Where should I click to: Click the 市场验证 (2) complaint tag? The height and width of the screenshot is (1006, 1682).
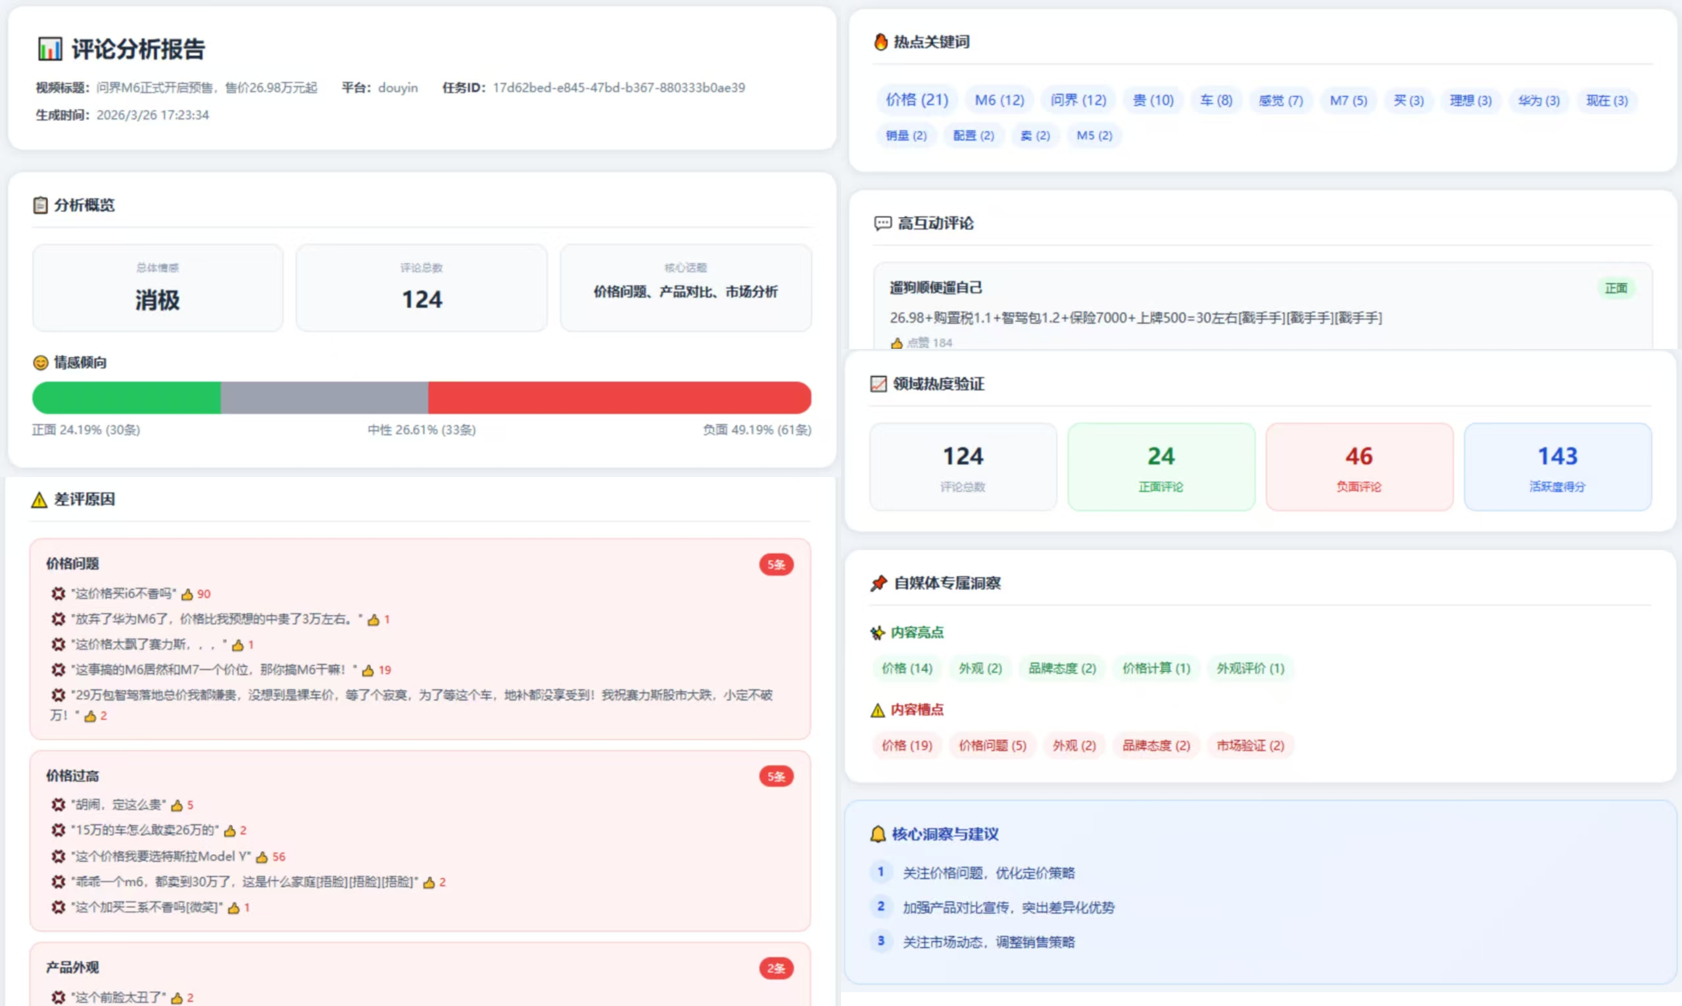click(x=1250, y=746)
